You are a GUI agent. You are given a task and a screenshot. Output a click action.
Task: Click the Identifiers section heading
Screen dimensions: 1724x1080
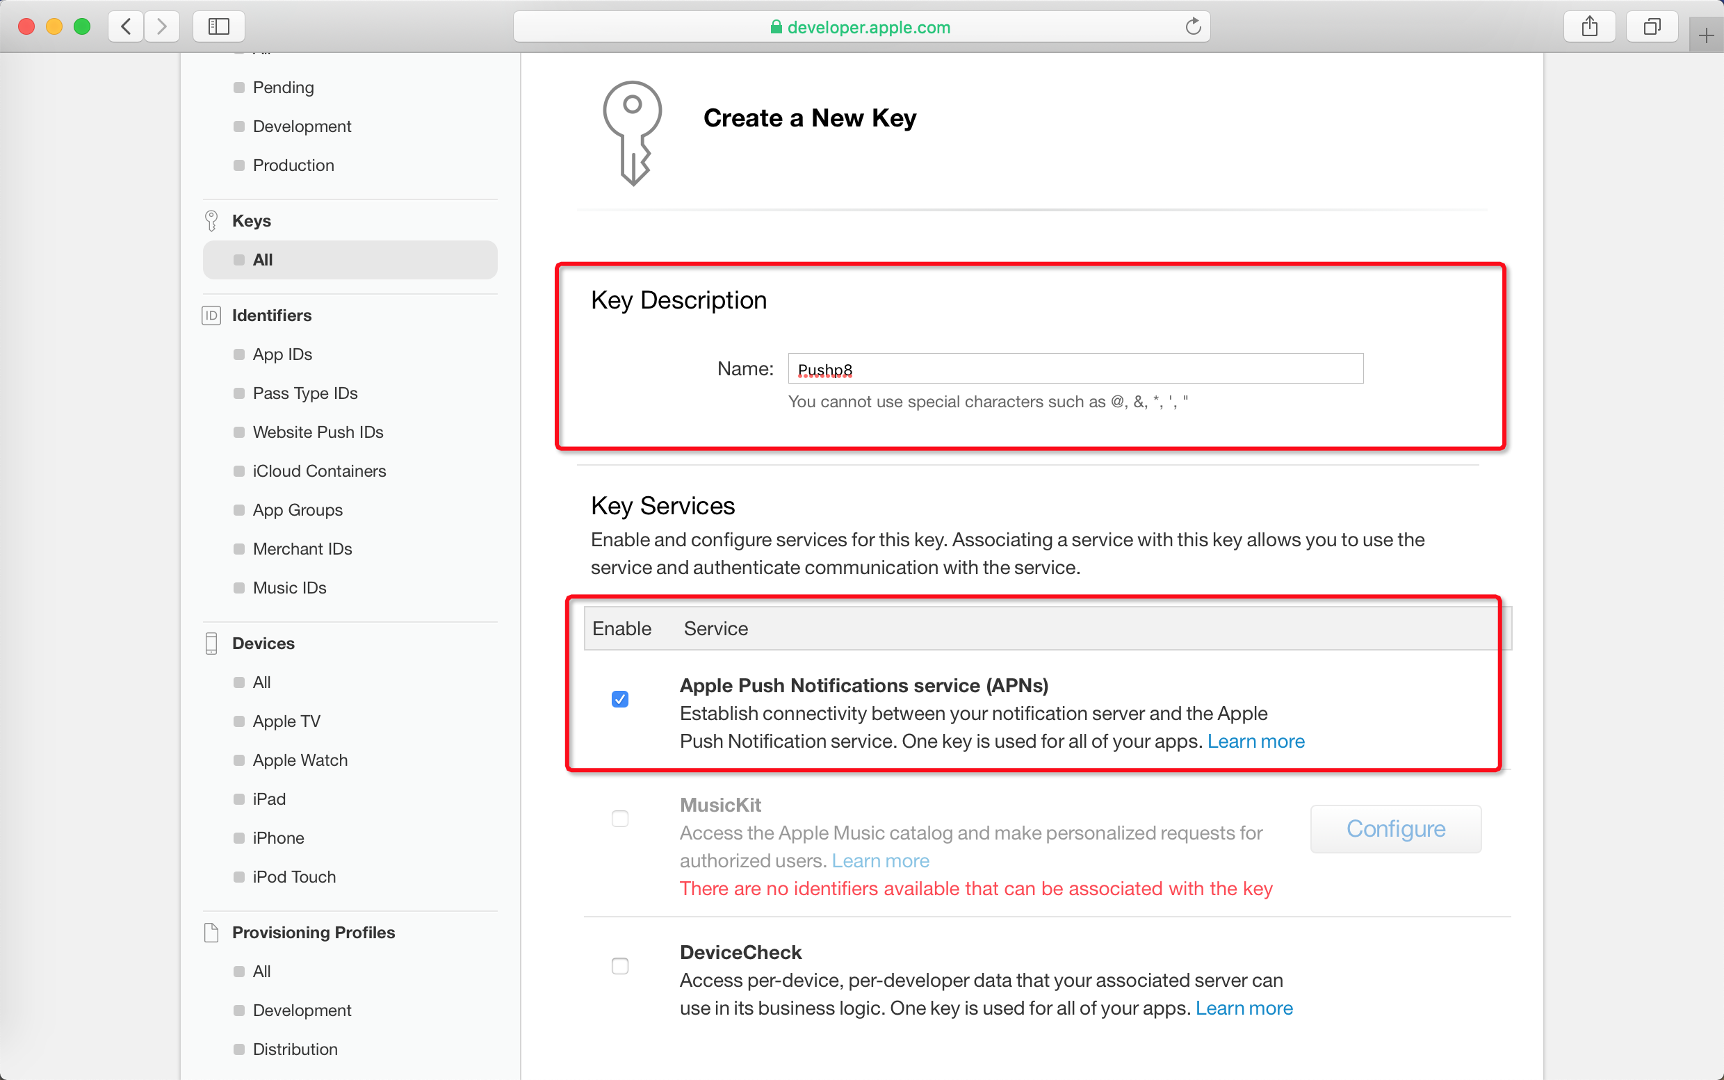pyautogui.click(x=272, y=315)
